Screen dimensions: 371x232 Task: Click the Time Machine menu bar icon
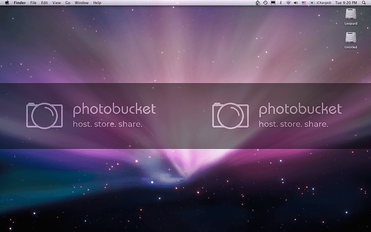click(x=265, y=3)
